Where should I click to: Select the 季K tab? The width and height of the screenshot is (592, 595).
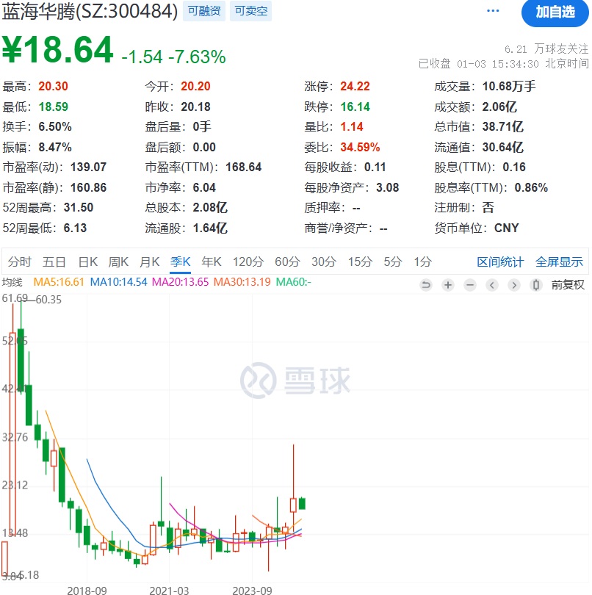(x=180, y=262)
